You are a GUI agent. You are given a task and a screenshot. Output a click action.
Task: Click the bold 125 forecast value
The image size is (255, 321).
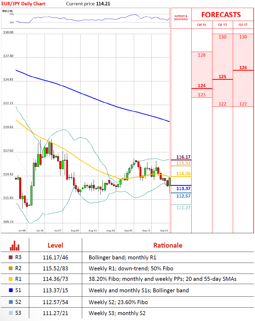[222, 77]
